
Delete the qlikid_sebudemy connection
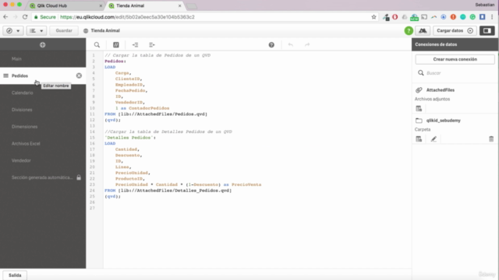click(x=491, y=139)
